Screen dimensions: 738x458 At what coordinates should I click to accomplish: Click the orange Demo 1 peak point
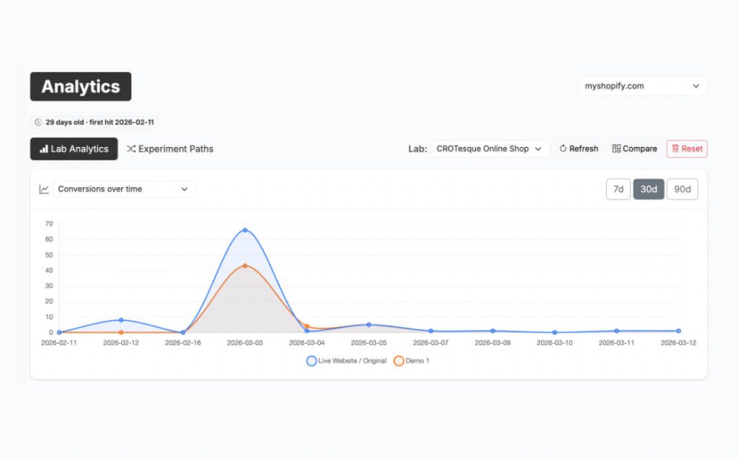tap(245, 266)
